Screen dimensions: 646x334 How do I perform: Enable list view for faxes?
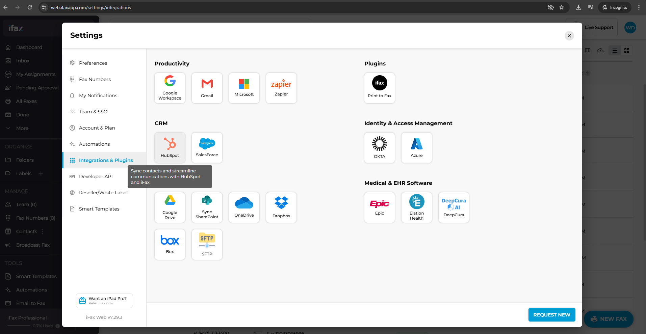coord(615,50)
